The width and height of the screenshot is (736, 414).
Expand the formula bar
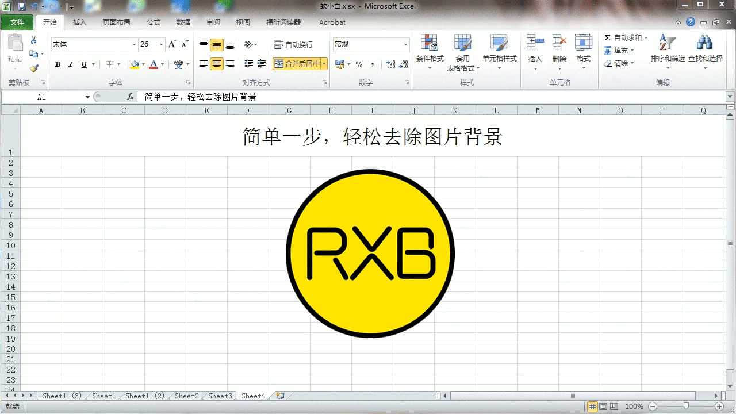(730, 97)
